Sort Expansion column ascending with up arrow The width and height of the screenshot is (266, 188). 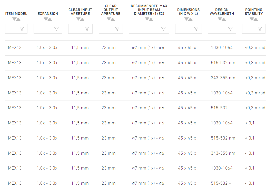click(50, 19)
